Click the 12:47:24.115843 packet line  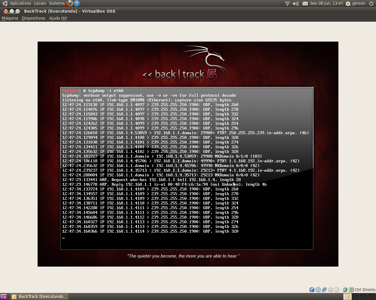pyautogui.click(x=150, y=114)
